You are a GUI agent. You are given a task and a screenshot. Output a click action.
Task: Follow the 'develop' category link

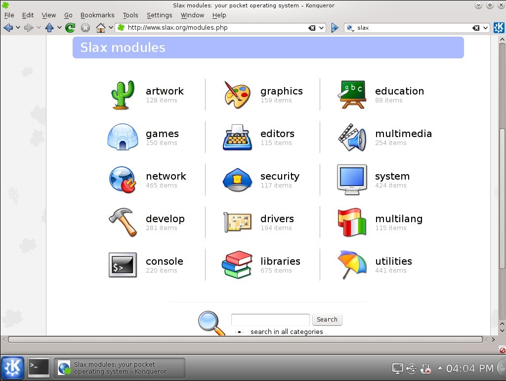tap(165, 219)
